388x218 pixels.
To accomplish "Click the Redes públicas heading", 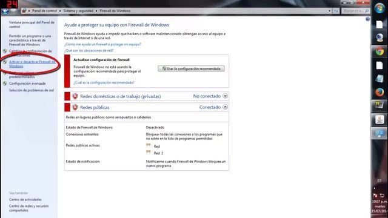I will pyautogui.click(x=95, y=108).
